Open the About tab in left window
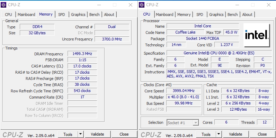 109,15
